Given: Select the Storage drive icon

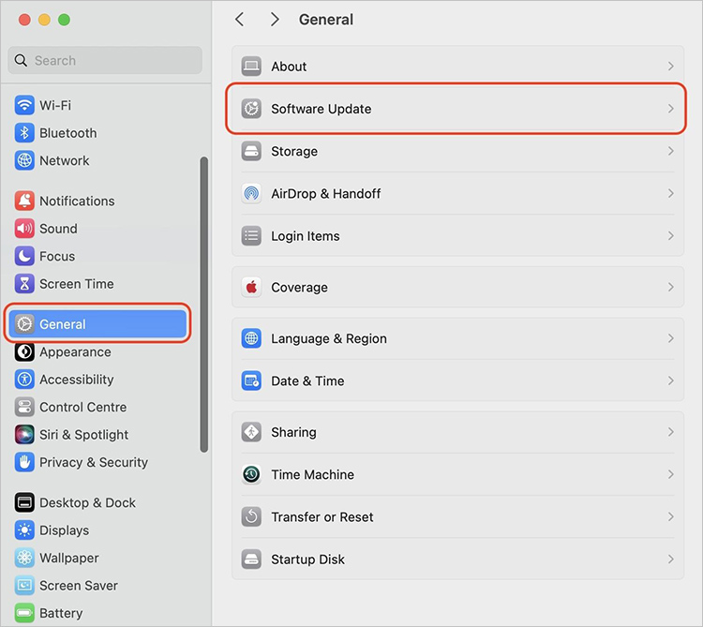Looking at the screenshot, I should (251, 151).
